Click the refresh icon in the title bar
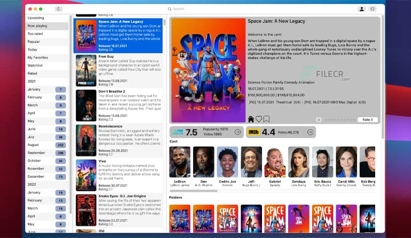 (59, 9)
